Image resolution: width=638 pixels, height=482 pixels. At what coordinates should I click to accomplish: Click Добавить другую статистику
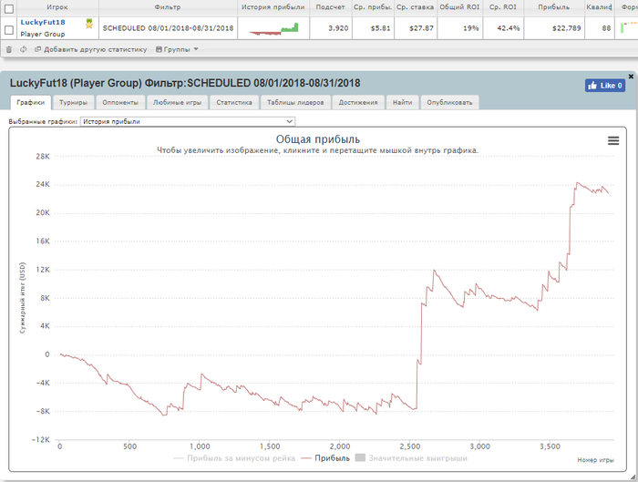[91, 49]
